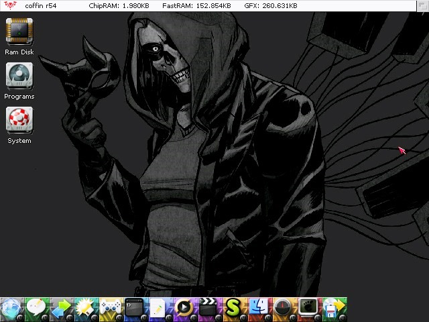Screen dimensions: 429x322
Task: Open the monitor with footprint dock icon
Action: 310,309
